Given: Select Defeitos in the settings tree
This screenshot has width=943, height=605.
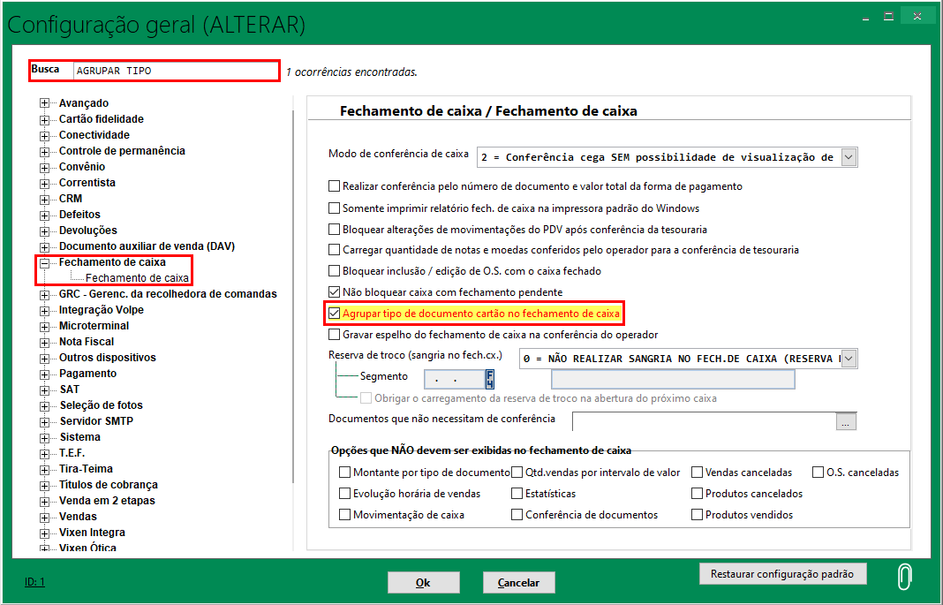Looking at the screenshot, I should [79, 214].
